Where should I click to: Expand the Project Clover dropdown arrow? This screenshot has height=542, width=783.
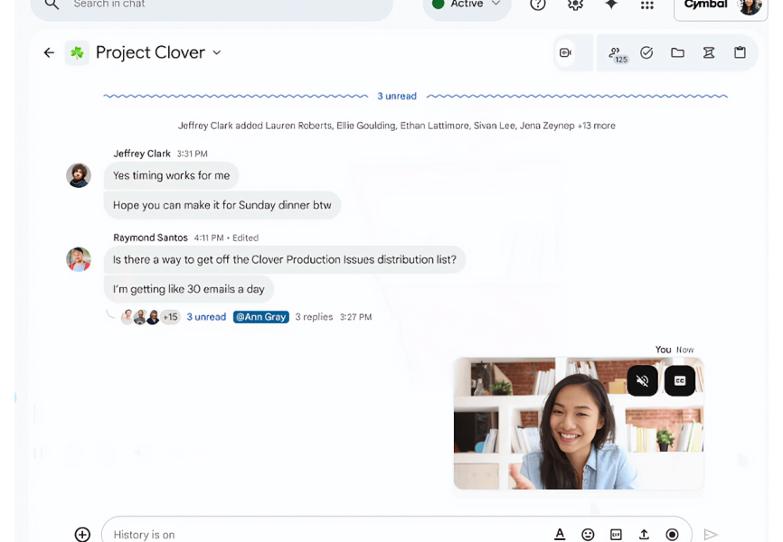coord(217,52)
